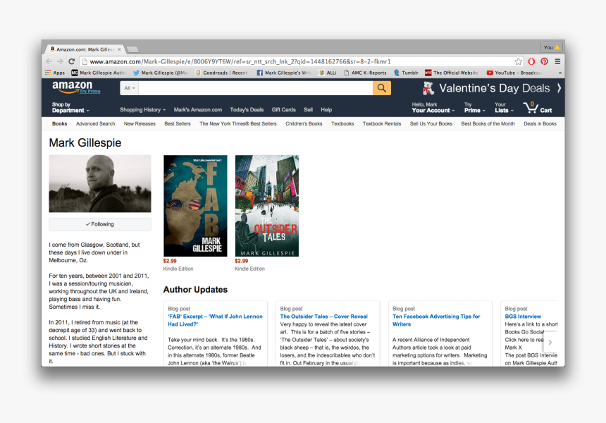This screenshot has height=423, width=606.
Task: Click the Valentine's Day Deals banner
Action: [495, 88]
